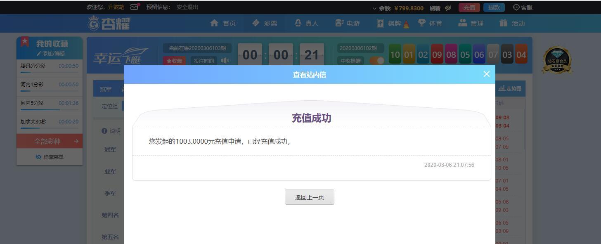This screenshot has height=244, width=601.
Task: Toggle the 中奖提醒 win reminder switch
Action: coord(377,61)
